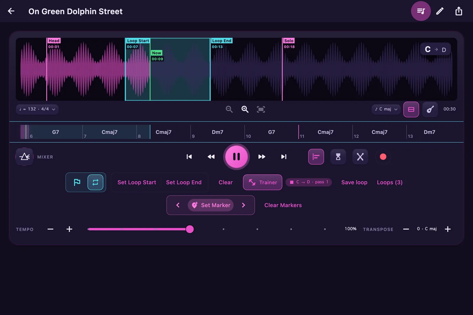
Task: Open guitar instrument view icon
Action: 430,109
